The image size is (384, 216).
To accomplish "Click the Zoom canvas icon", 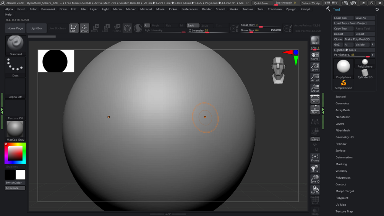I will point(315,67).
